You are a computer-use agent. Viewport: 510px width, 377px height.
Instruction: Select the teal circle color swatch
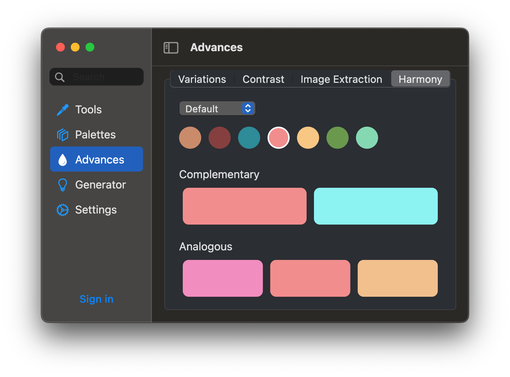point(249,138)
